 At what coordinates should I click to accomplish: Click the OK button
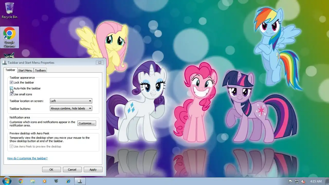51,170
